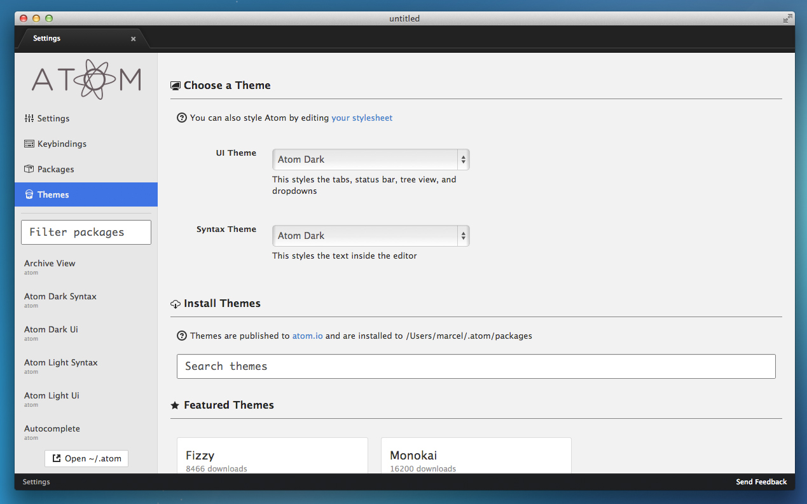The image size is (807, 504).
Task: Click the 16200 downloads text
Action: point(423,469)
